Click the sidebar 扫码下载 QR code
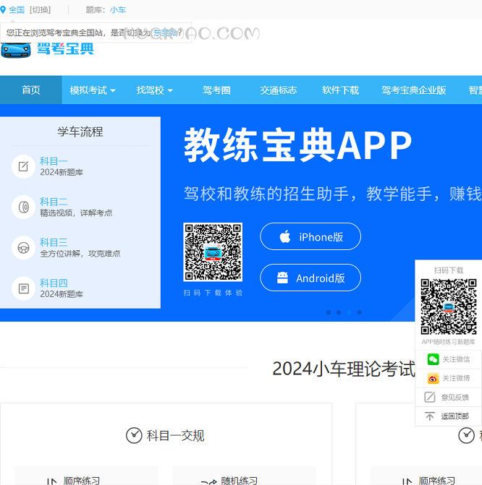Viewport: 482px width, 485px height. click(x=449, y=306)
